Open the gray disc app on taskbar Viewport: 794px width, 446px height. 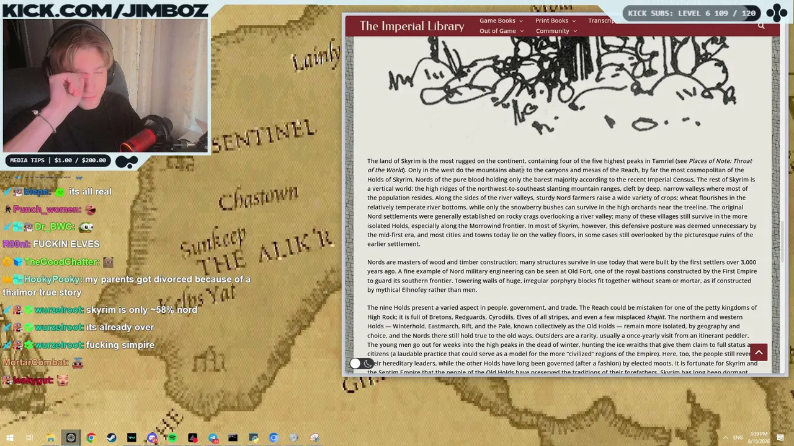tap(294, 438)
